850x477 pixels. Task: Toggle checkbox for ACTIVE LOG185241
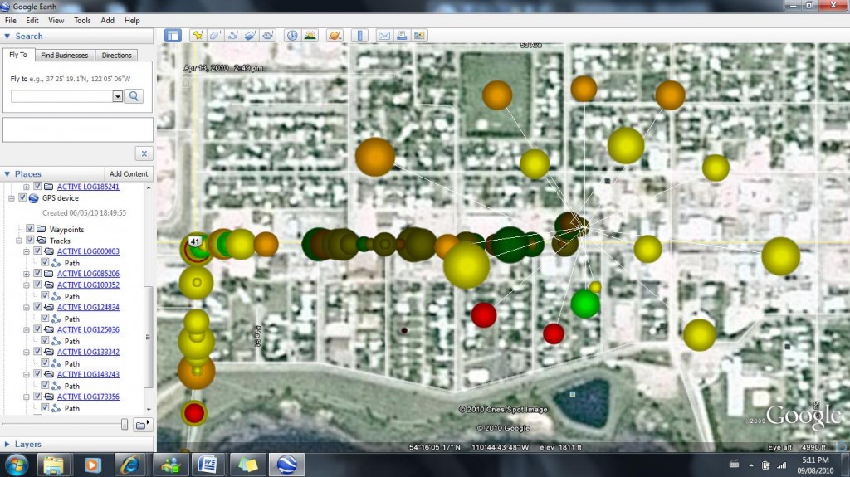point(37,187)
